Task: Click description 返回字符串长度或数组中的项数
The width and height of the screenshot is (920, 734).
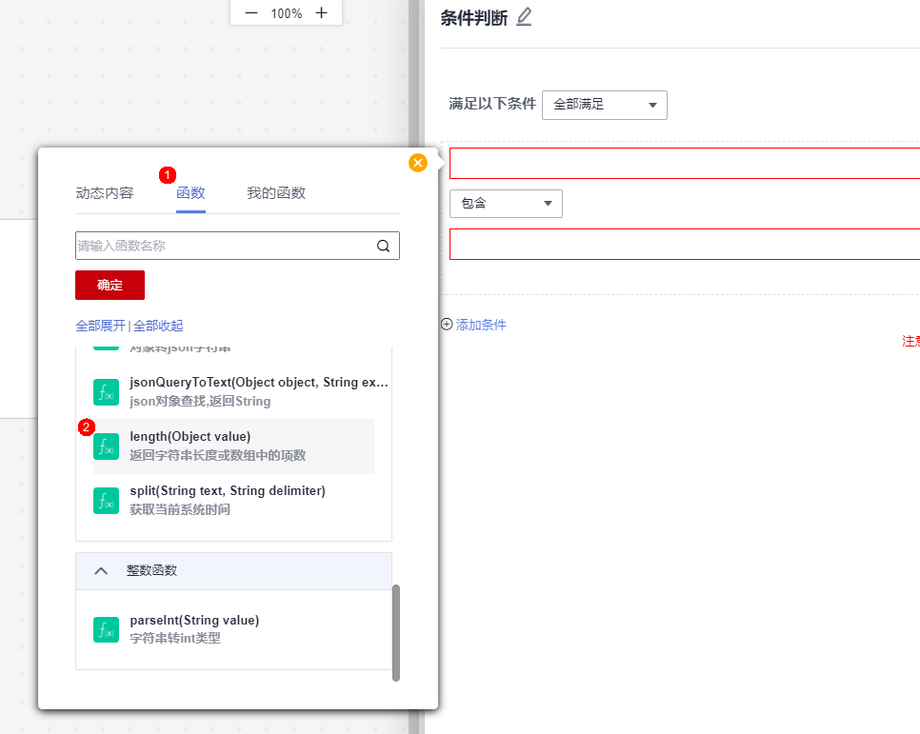Action: click(x=218, y=455)
